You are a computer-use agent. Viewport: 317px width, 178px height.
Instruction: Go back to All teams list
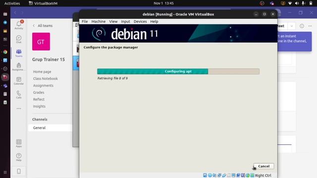(43, 26)
